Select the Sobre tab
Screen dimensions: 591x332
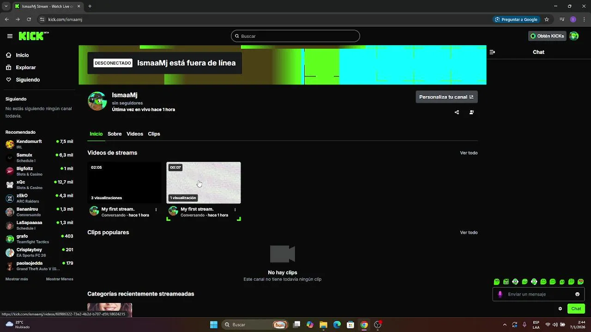[x=115, y=134]
